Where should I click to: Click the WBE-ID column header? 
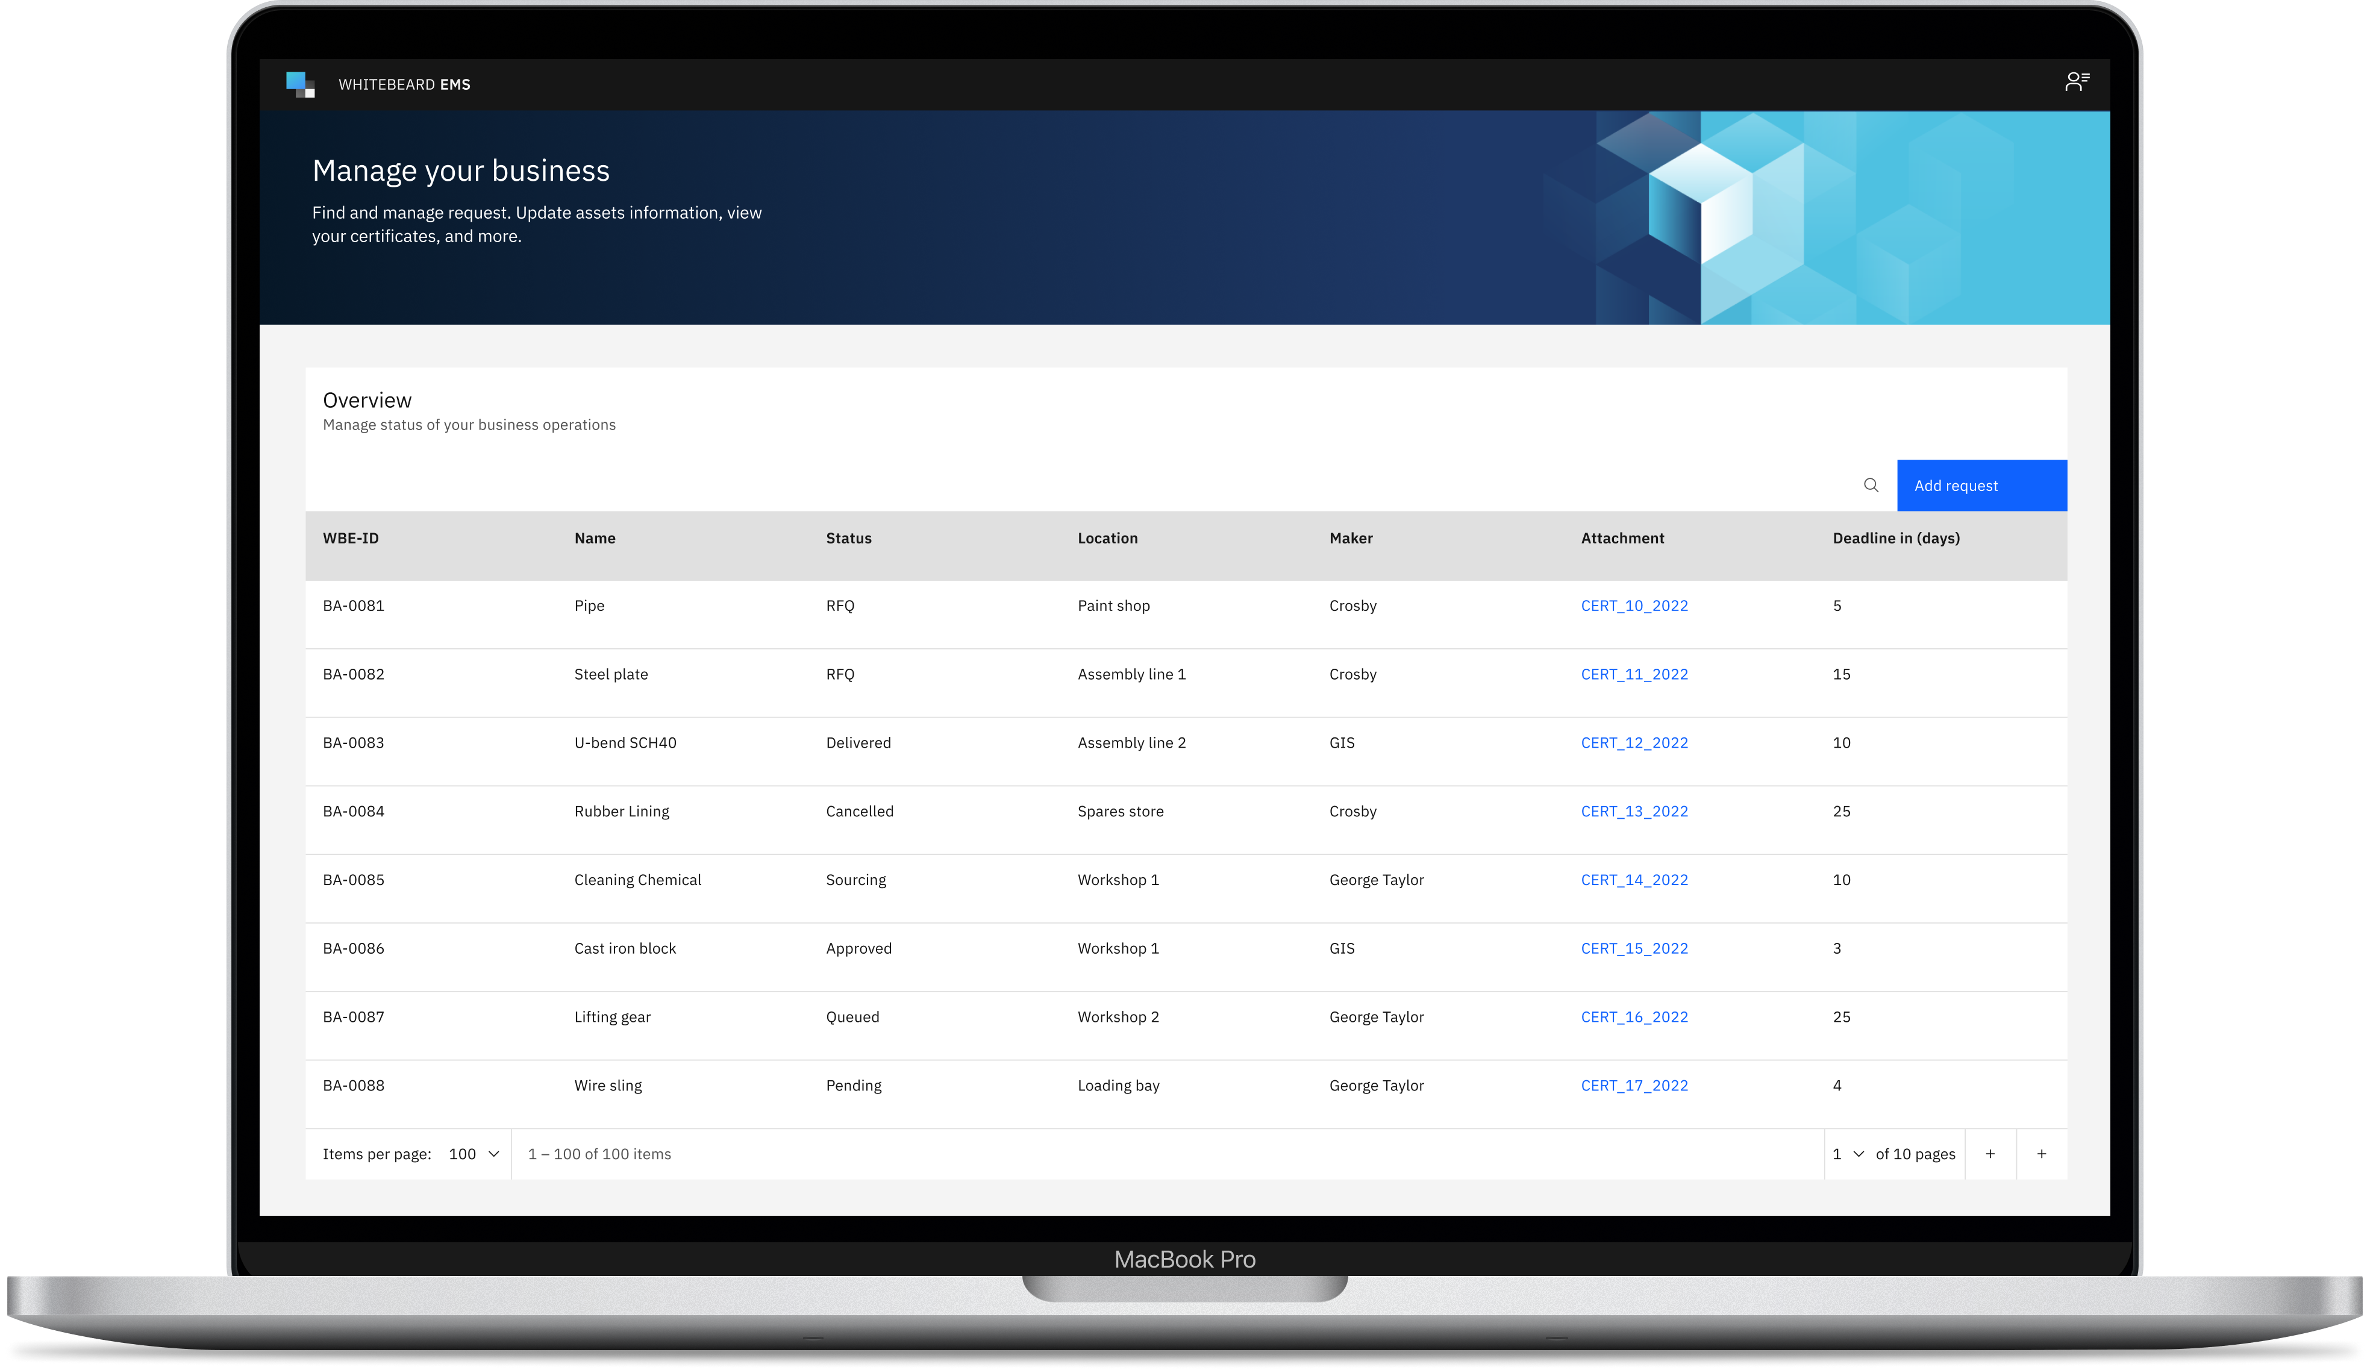pos(351,538)
